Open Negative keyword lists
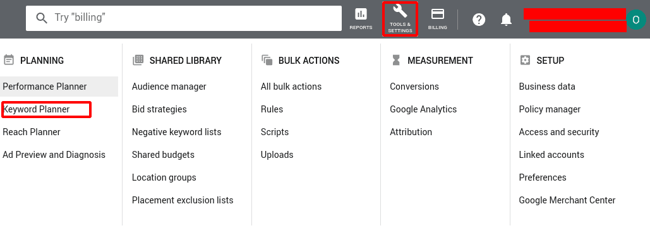650x228 pixels. (x=177, y=132)
